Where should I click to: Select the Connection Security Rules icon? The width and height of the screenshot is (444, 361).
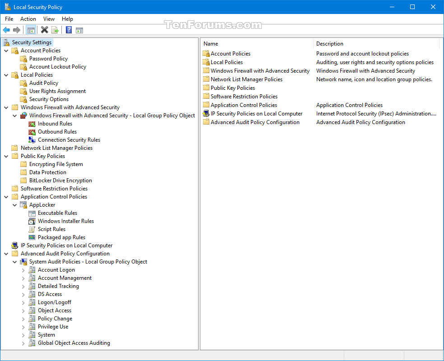pyautogui.click(x=31, y=139)
